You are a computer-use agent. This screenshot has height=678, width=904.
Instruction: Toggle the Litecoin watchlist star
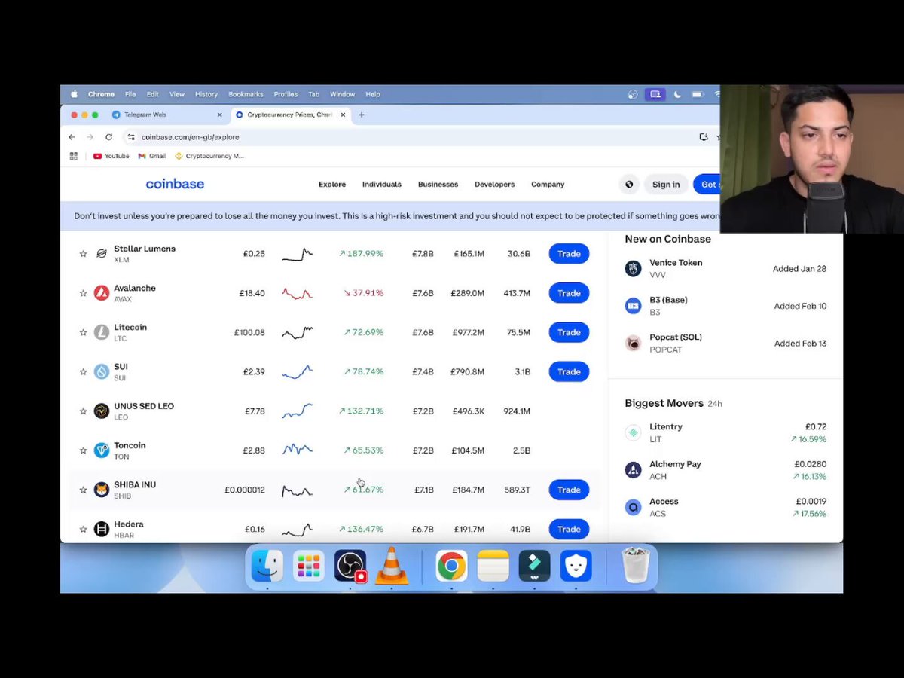(83, 332)
